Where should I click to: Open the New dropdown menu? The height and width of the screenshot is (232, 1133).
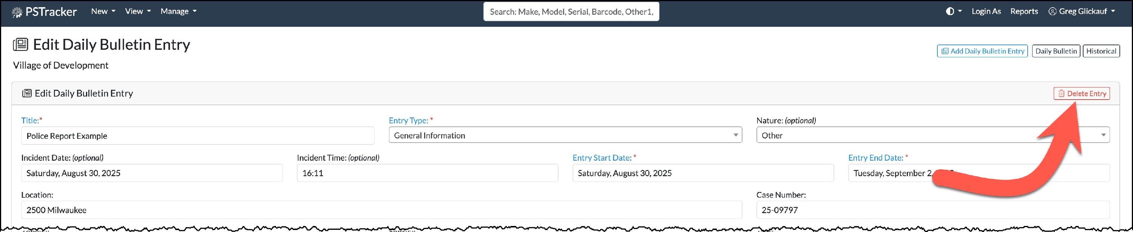[103, 11]
